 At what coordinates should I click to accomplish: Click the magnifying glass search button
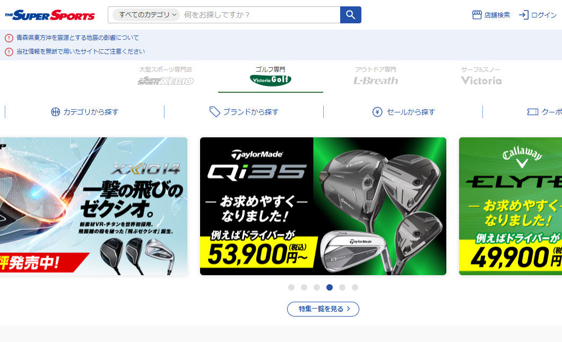(x=350, y=15)
